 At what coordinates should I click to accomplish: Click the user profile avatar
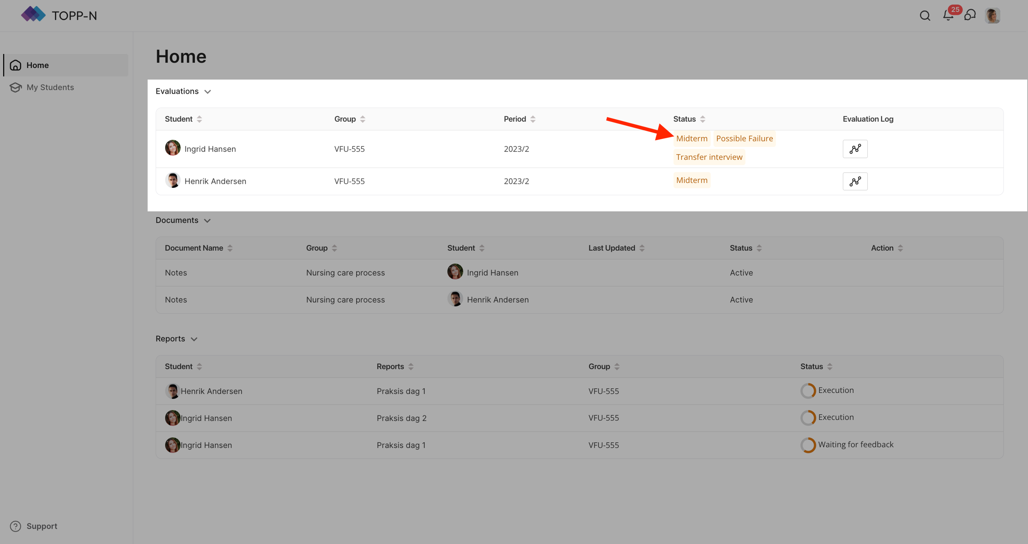tap(992, 16)
